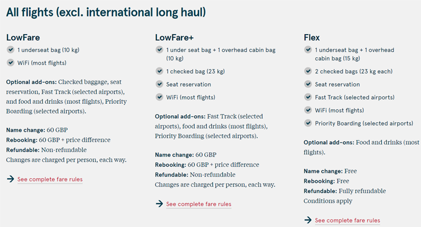Click the arrow icon under LowFare+

click(x=159, y=204)
